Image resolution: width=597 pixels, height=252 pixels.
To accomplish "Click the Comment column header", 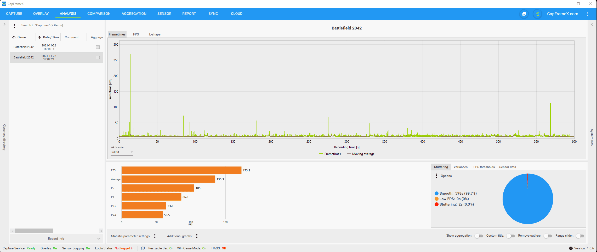I will pyautogui.click(x=72, y=37).
